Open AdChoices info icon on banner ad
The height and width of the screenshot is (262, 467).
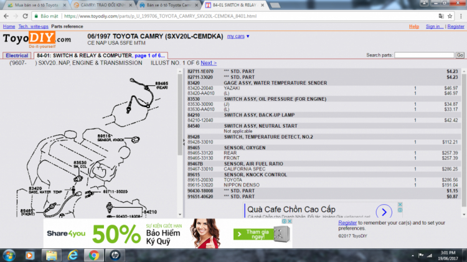(x=285, y=221)
